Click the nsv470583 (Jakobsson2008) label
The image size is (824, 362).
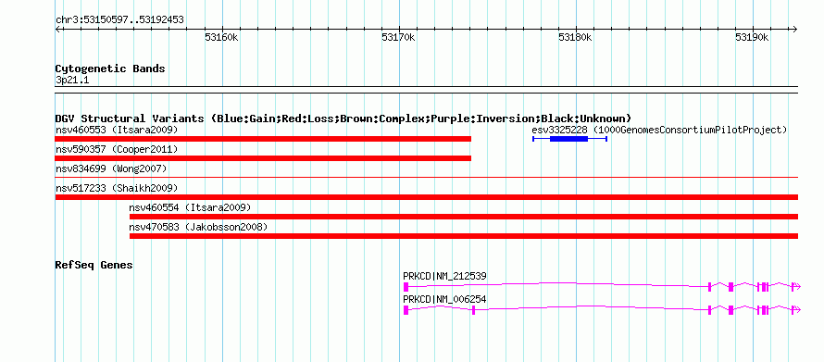199,227
